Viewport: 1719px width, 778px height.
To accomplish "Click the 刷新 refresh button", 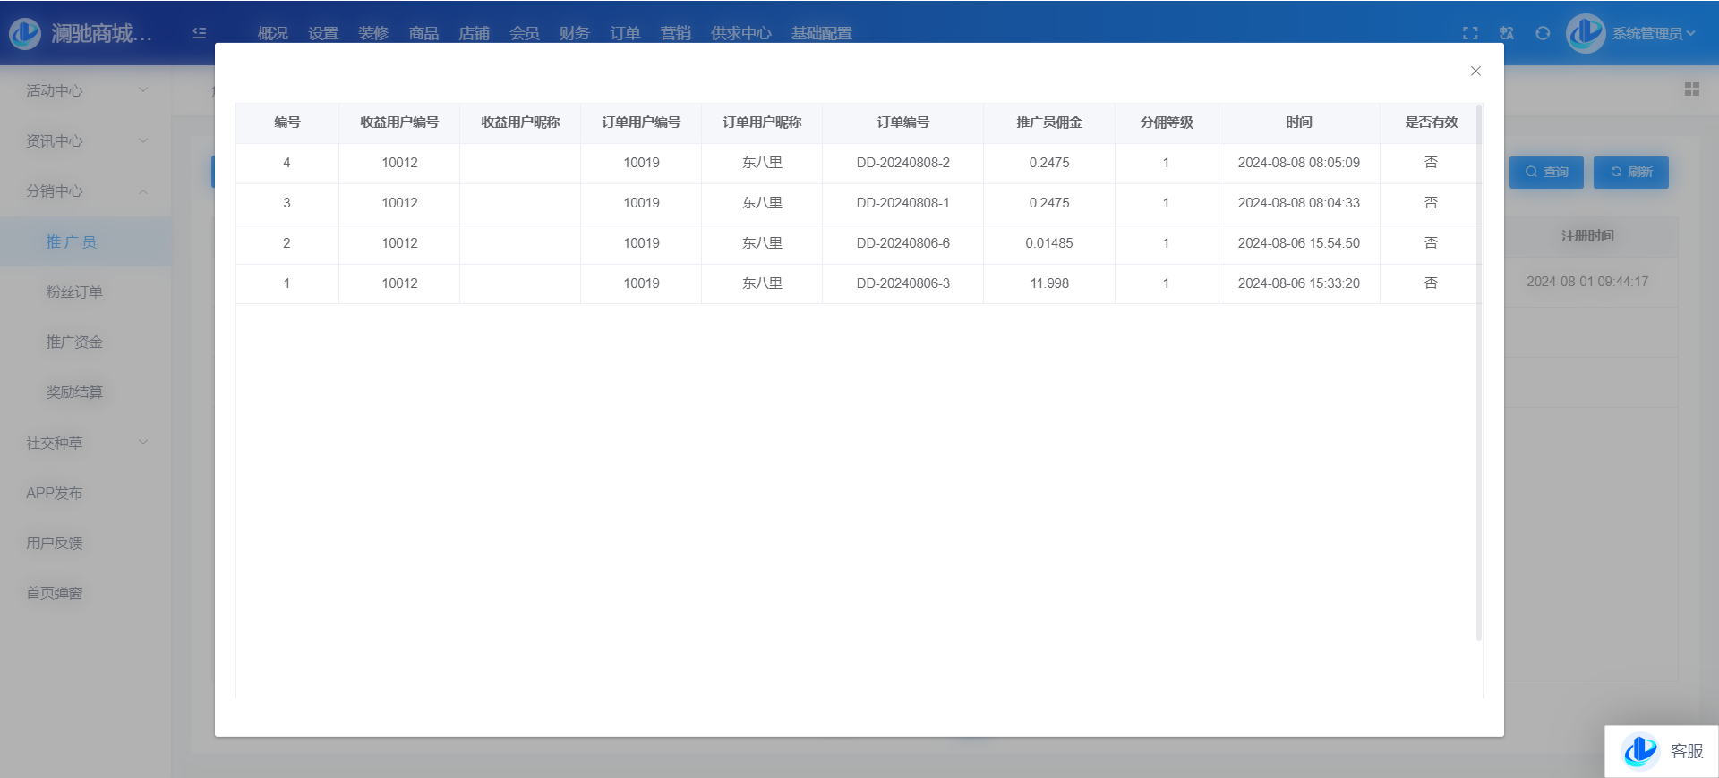I will (x=1630, y=172).
